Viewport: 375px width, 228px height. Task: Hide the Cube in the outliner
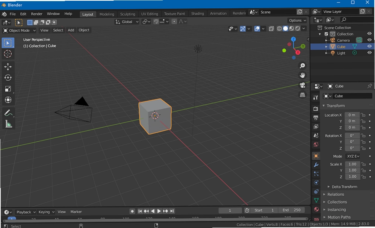click(x=369, y=46)
